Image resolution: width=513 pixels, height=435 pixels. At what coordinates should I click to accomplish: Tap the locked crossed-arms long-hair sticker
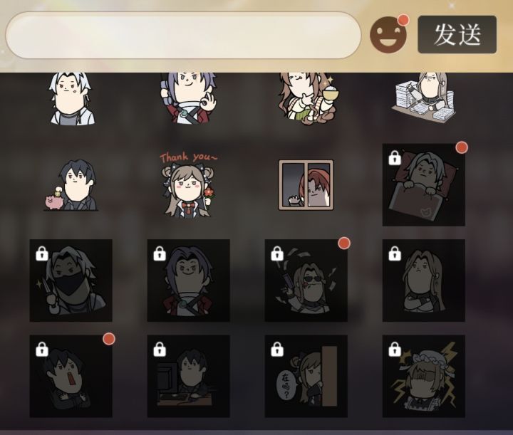424,281
